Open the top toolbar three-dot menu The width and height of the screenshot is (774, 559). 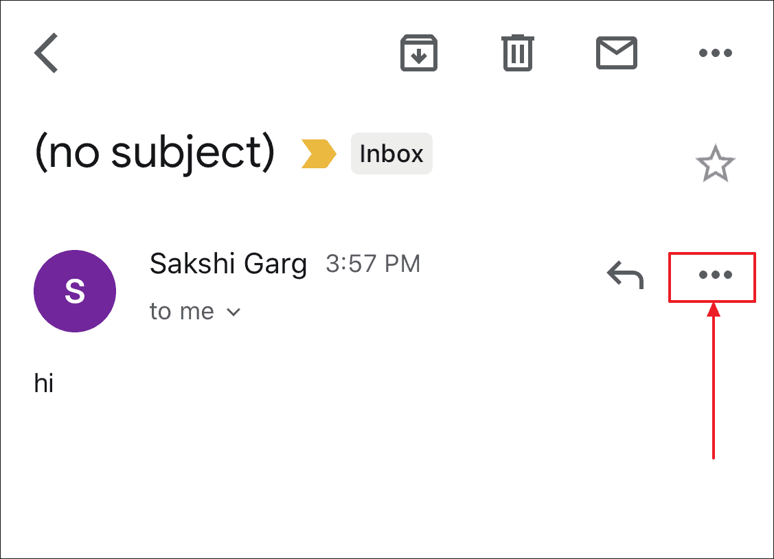point(715,53)
